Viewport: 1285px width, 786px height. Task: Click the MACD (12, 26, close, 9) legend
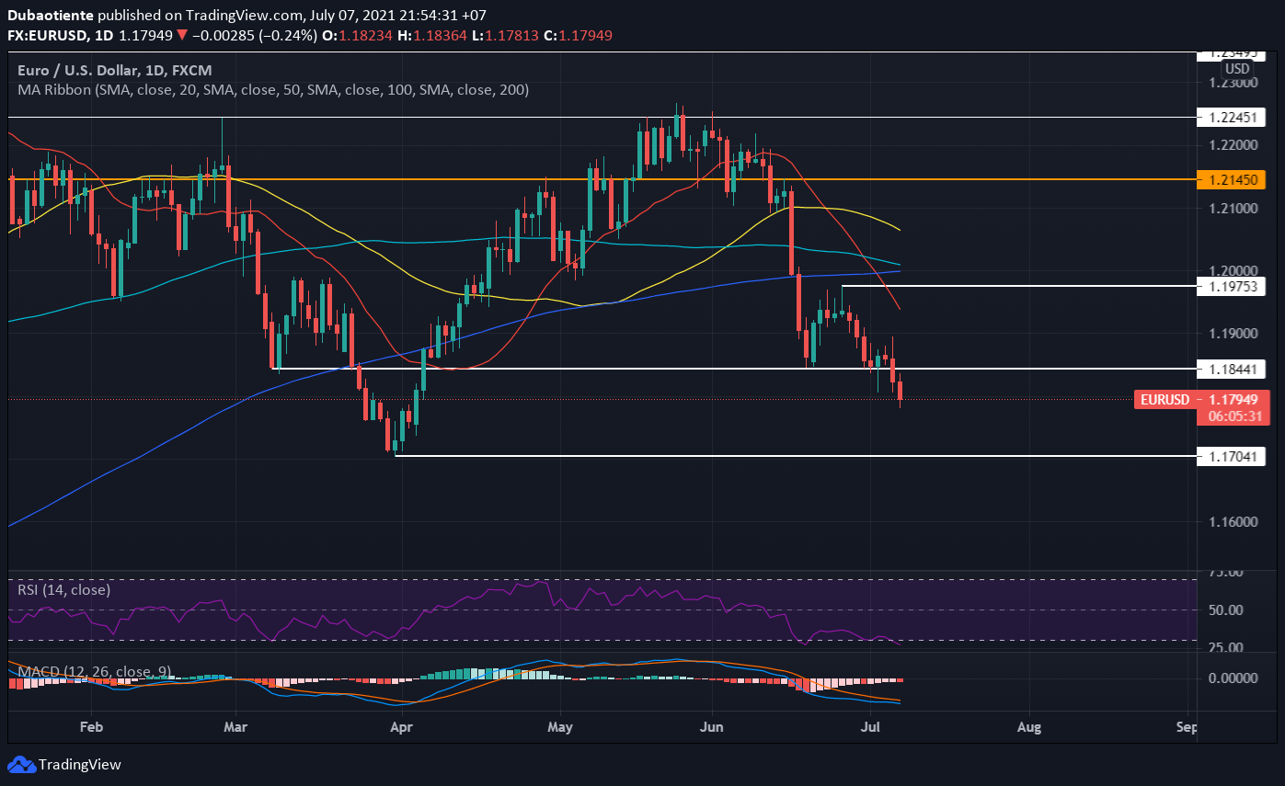click(94, 672)
